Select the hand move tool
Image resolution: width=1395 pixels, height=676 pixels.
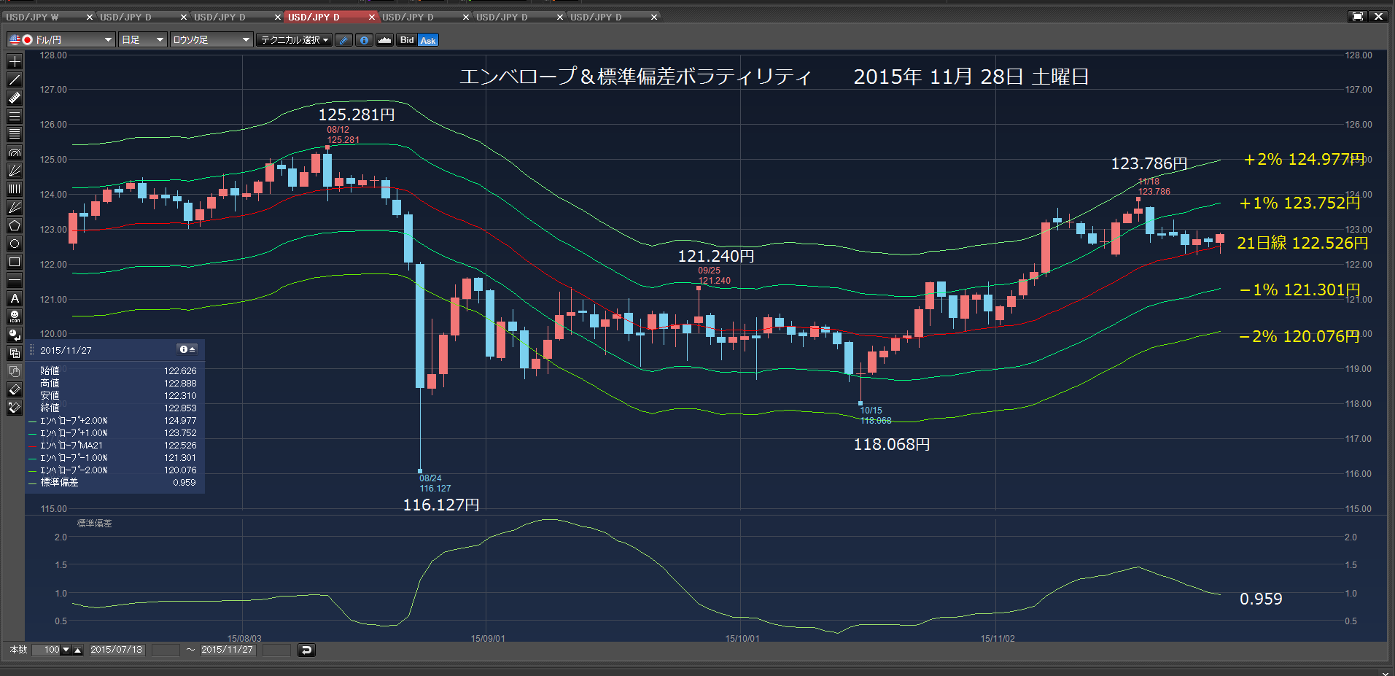pyautogui.click(x=15, y=371)
